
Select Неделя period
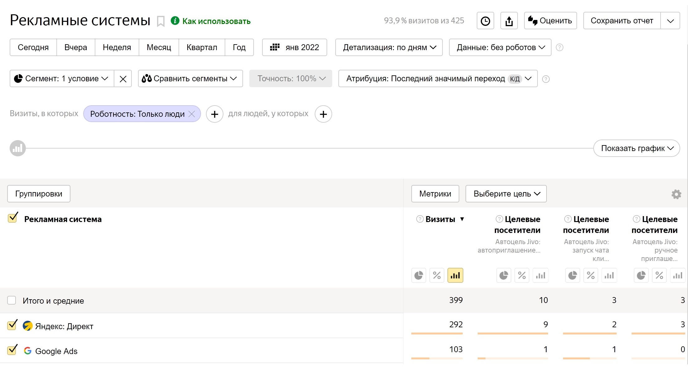pyautogui.click(x=117, y=47)
